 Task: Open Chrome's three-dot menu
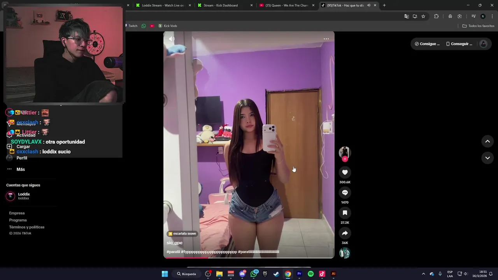pos(493,16)
